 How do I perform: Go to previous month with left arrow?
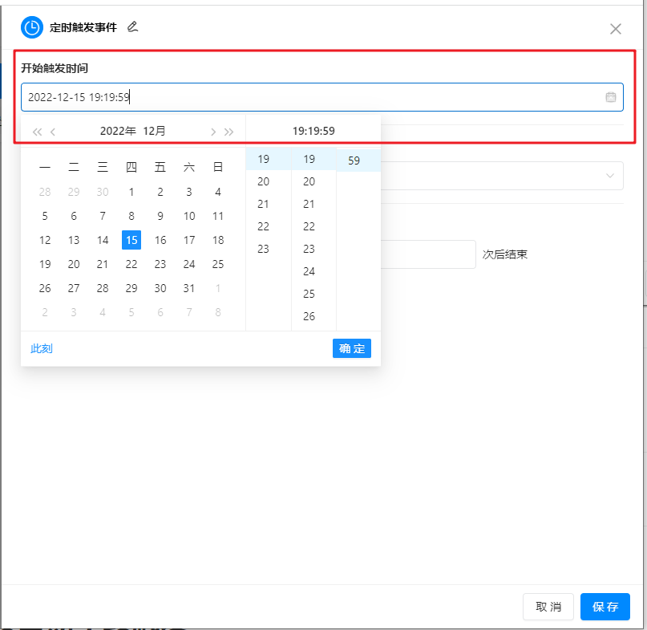[x=53, y=132]
